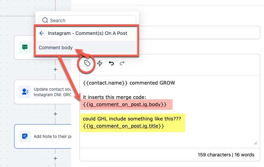
Task: Focus the Search field in merge dropdown
Action: pyautogui.click(x=91, y=21)
